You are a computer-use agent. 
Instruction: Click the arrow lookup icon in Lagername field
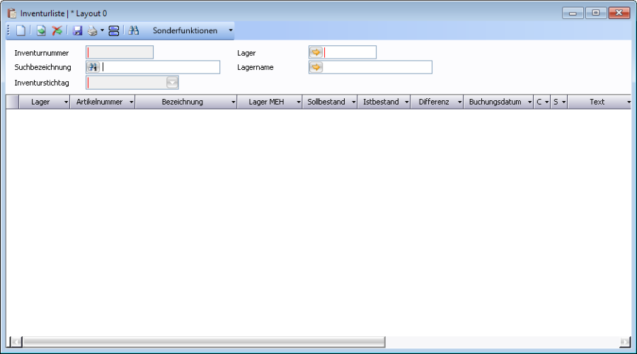[x=316, y=67]
